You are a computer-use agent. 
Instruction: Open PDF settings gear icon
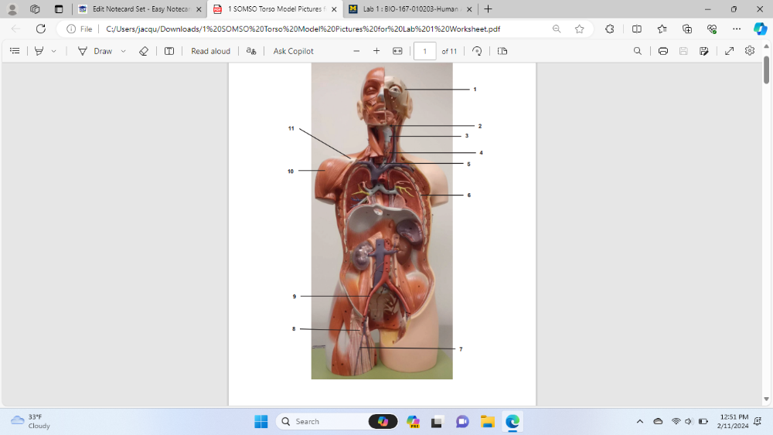click(750, 51)
